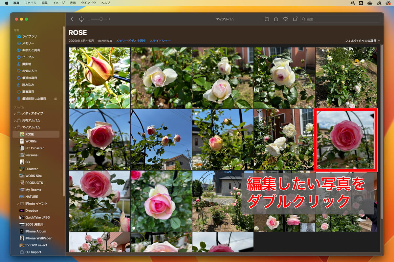The image size is (394, 262).
Task: Select the for DVD select album
Action: point(36,245)
